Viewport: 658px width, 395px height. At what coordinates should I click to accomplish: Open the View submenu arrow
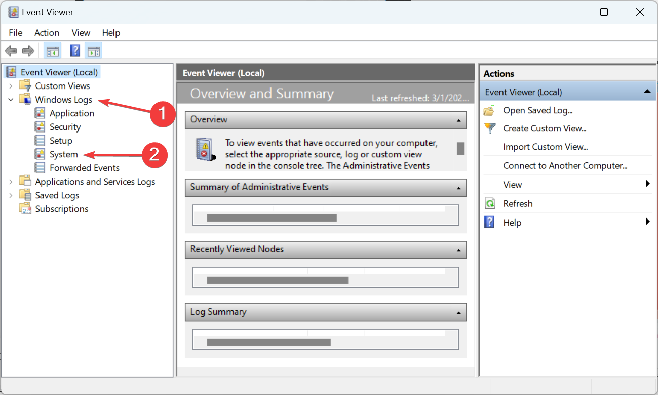pyautogui.click(x=648, y=184)
